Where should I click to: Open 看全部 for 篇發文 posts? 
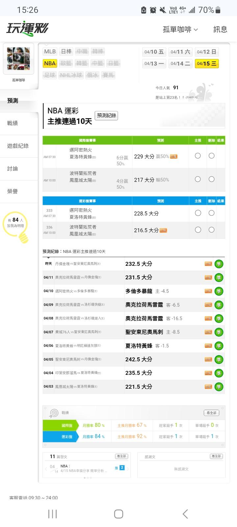[x=121, y=456]
